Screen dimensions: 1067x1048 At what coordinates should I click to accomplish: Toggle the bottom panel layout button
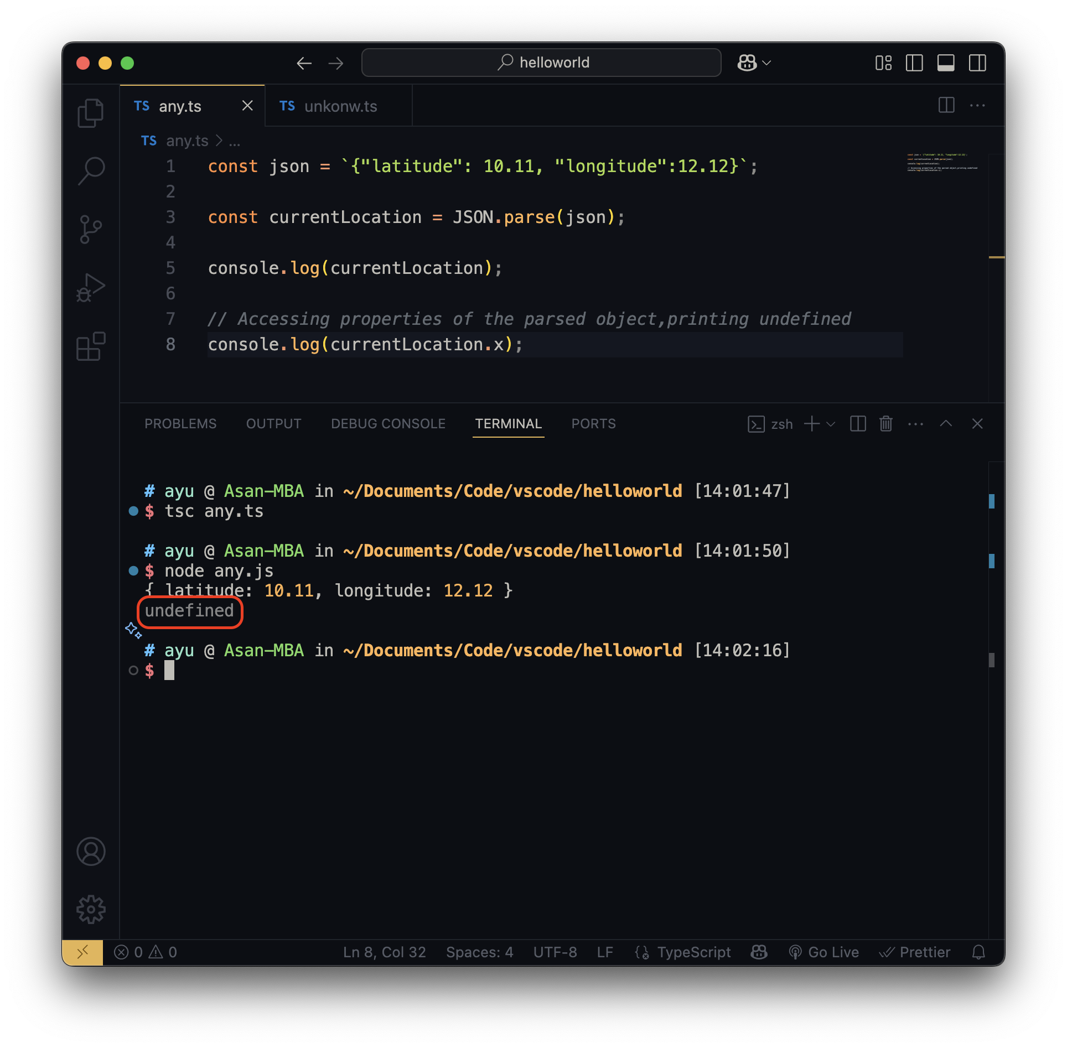point(945,63)
